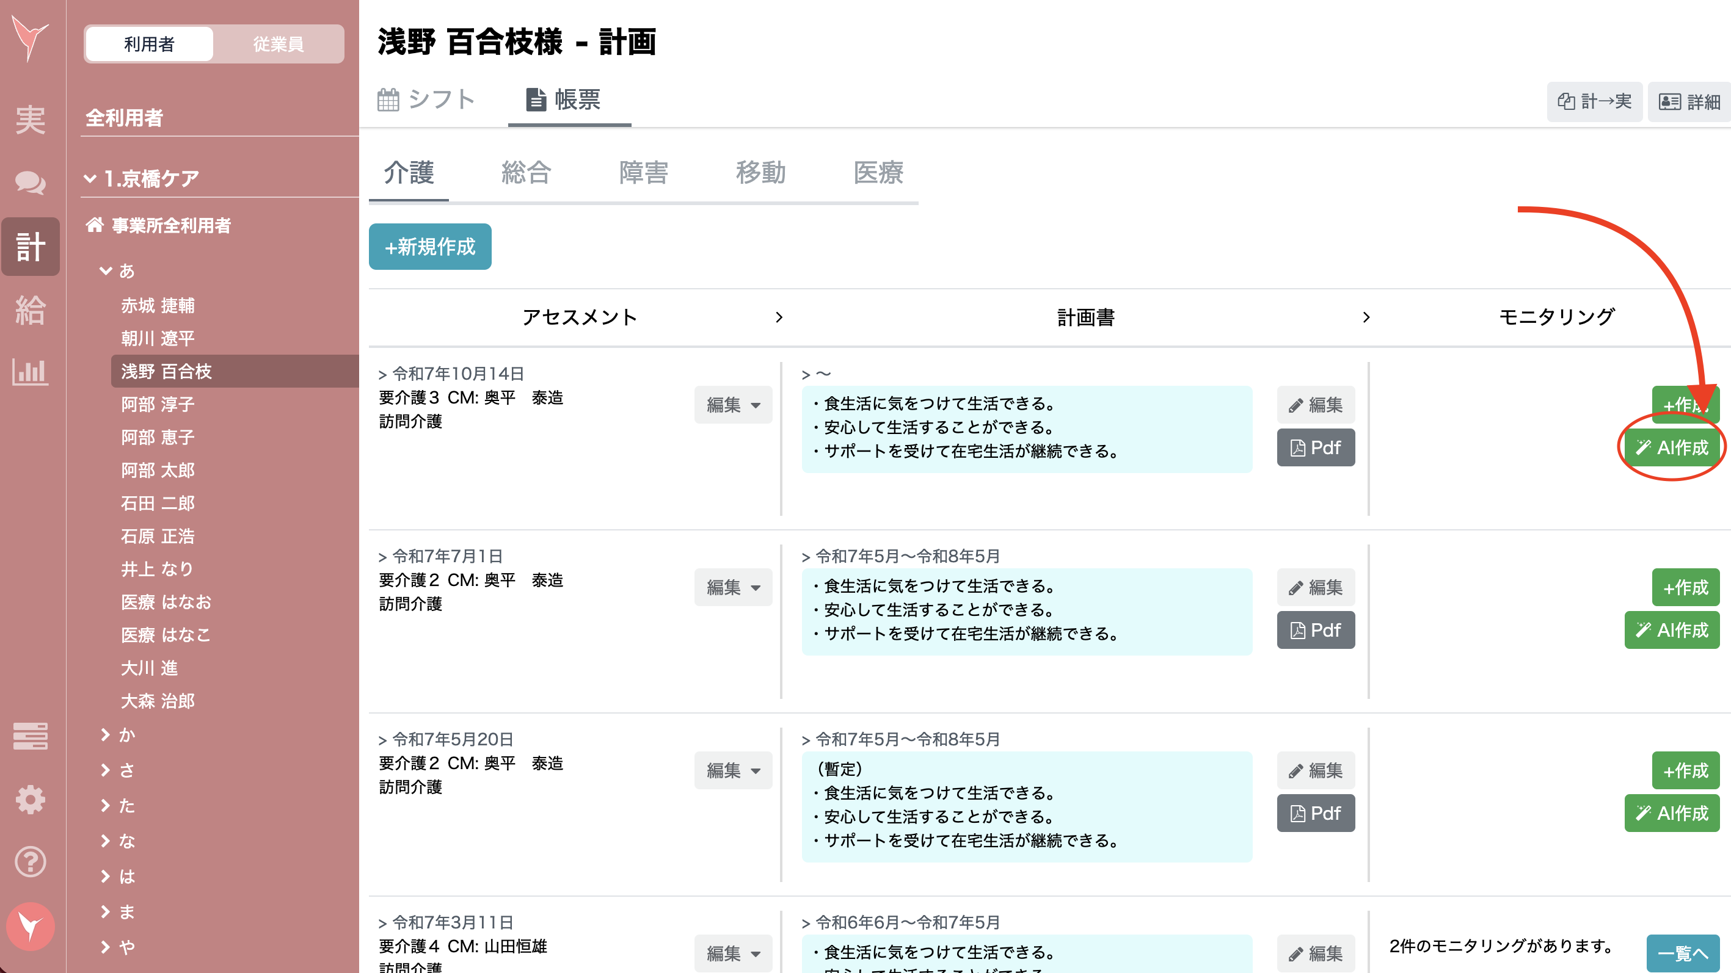The image size is (1731, 973).
Task: Select the 利用者 toggle option
Action: point(148,44)
